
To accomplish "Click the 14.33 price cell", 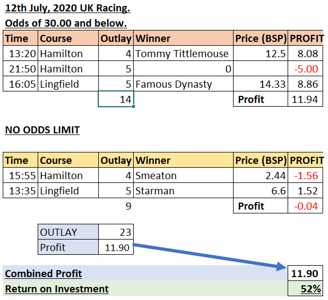I will coord(261,84).
